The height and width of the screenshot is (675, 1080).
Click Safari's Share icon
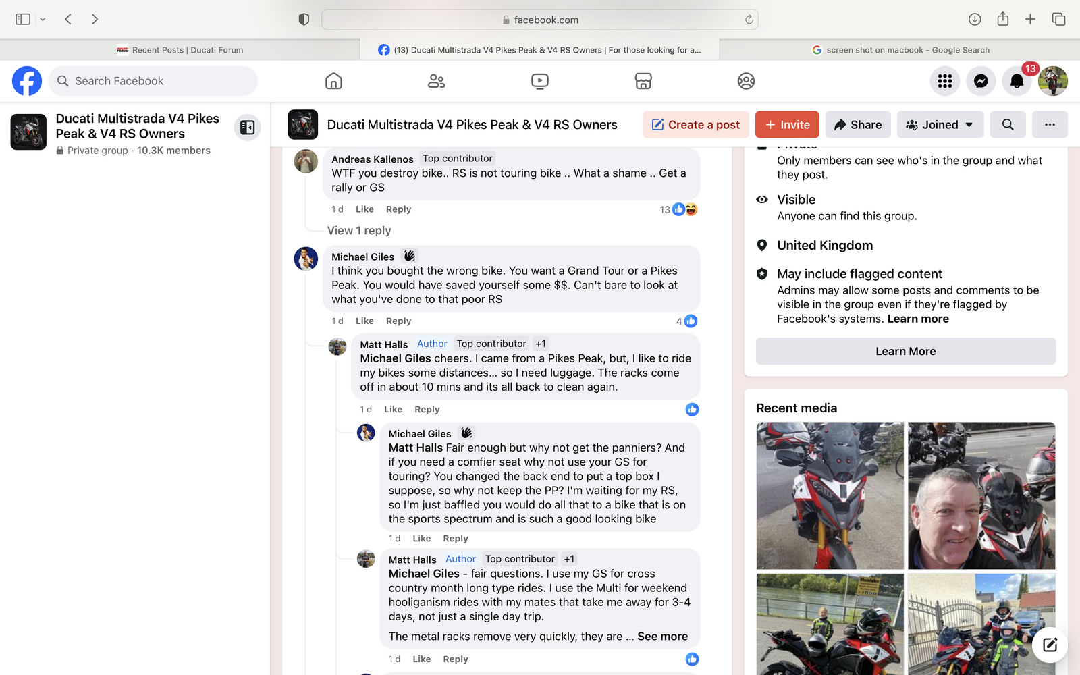coord(1003,19)
